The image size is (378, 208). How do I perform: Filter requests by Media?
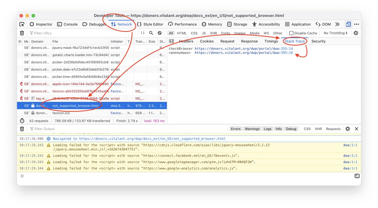(x=255, y=33)
